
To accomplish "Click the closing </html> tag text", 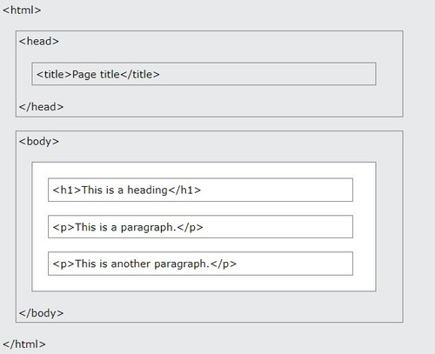I will point(24,344).
